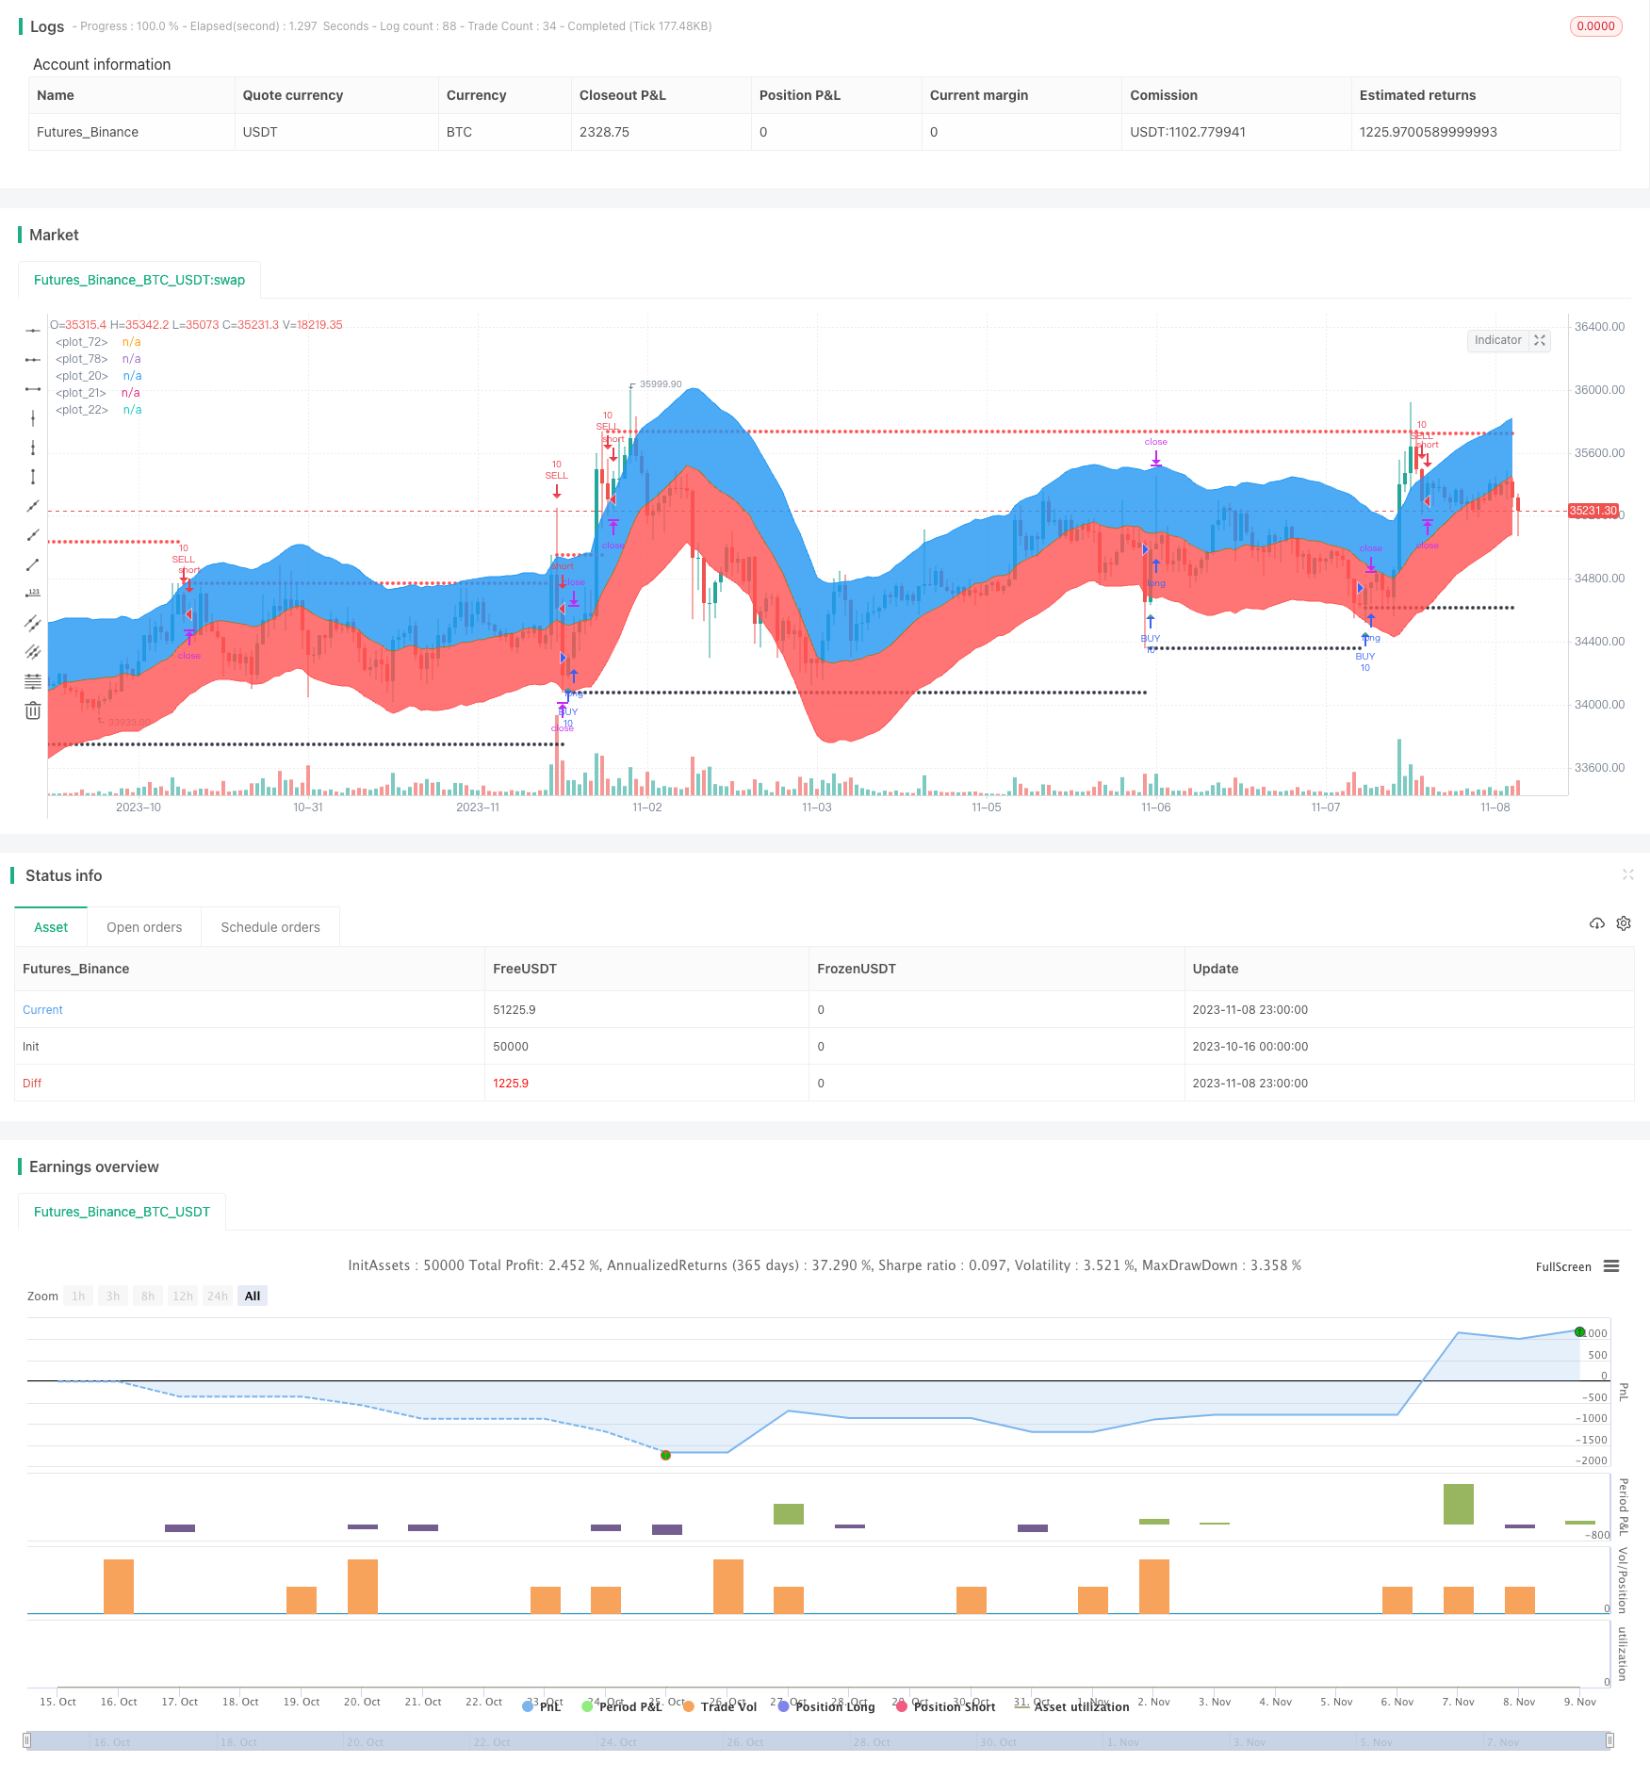1650x1778 pixels.
Task: Set chart zoom to 24h
Action: [x=218, y=1296]
